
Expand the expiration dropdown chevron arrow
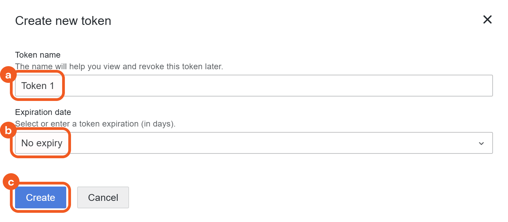(x=481, y=144)
